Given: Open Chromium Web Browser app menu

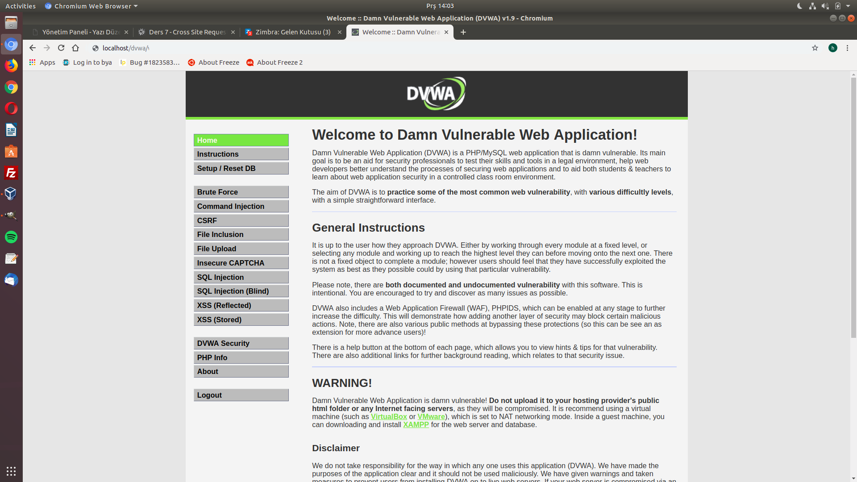Looking at the screenshot, I should tap(92, 6).
